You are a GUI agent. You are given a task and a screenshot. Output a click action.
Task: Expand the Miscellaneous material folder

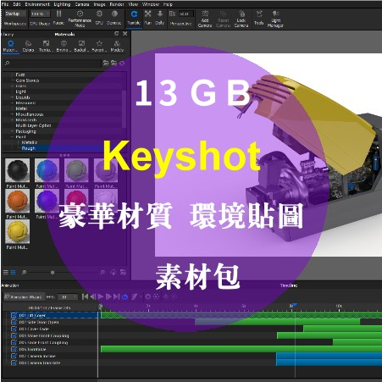coord(12,114)
